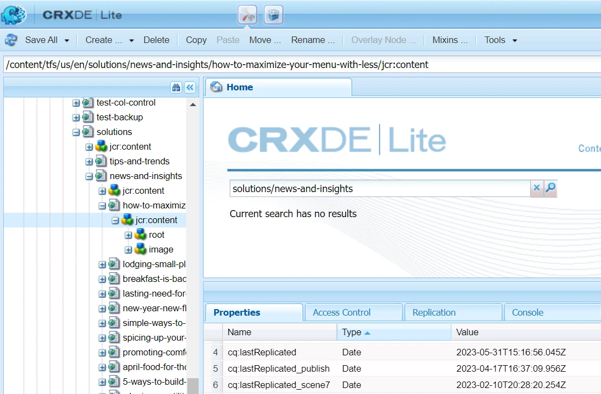Sort by the Value column header

(x=526, y=332)
